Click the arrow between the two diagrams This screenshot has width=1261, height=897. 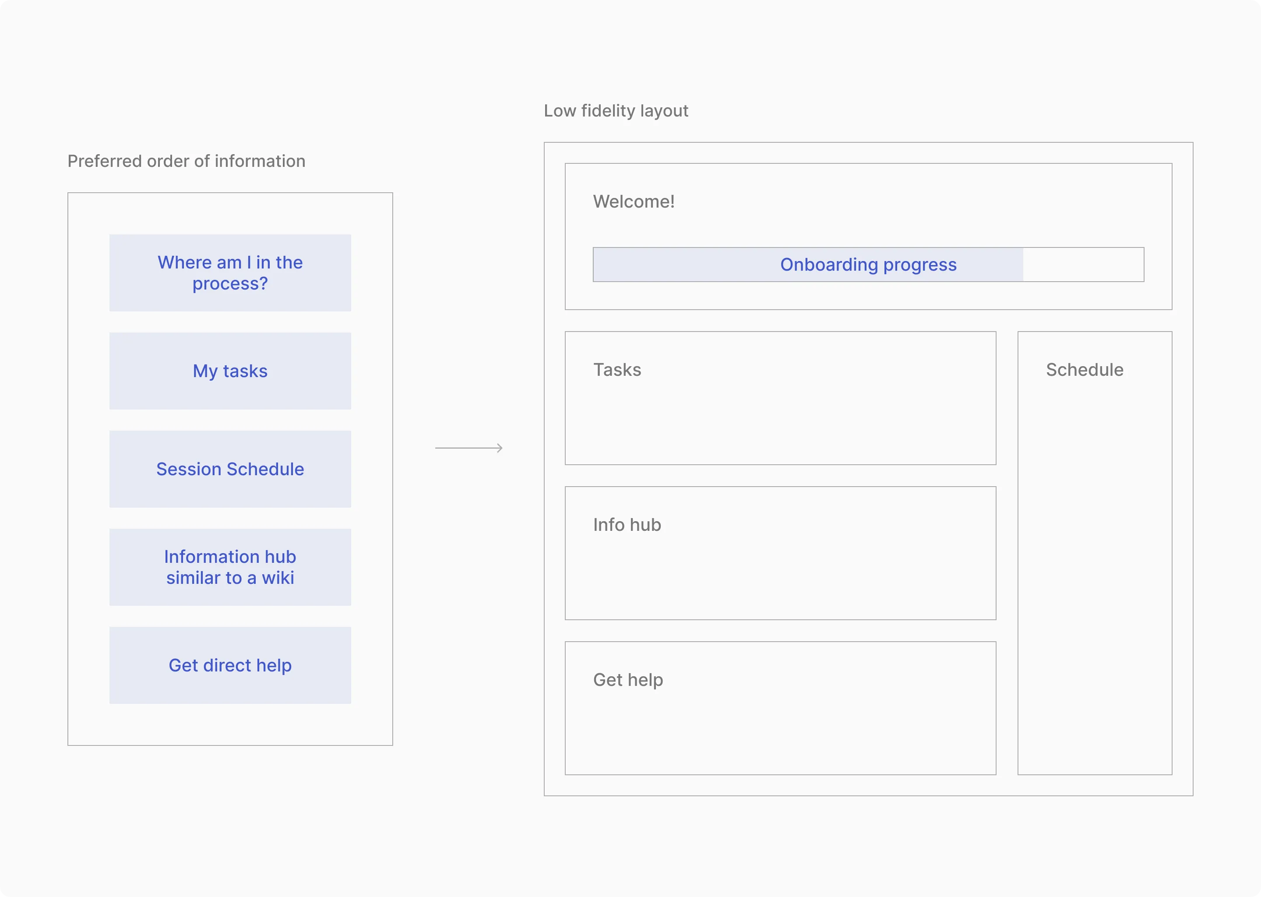click(469, 448)
